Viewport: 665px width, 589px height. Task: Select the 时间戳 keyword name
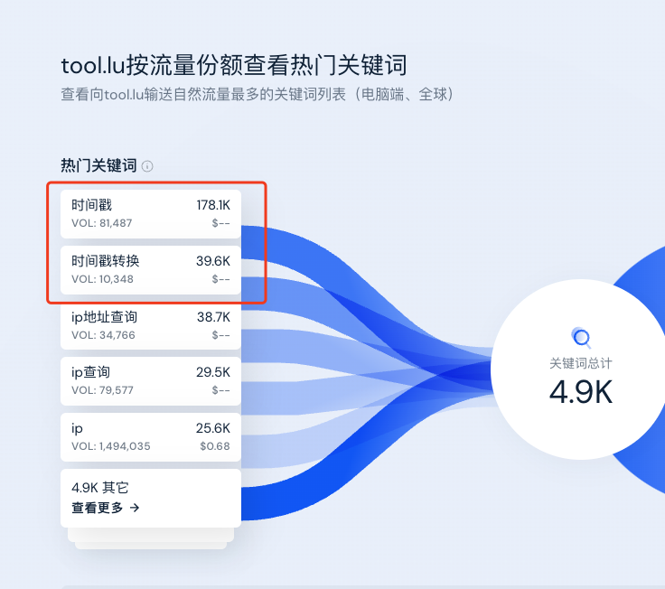pos(92,206)
